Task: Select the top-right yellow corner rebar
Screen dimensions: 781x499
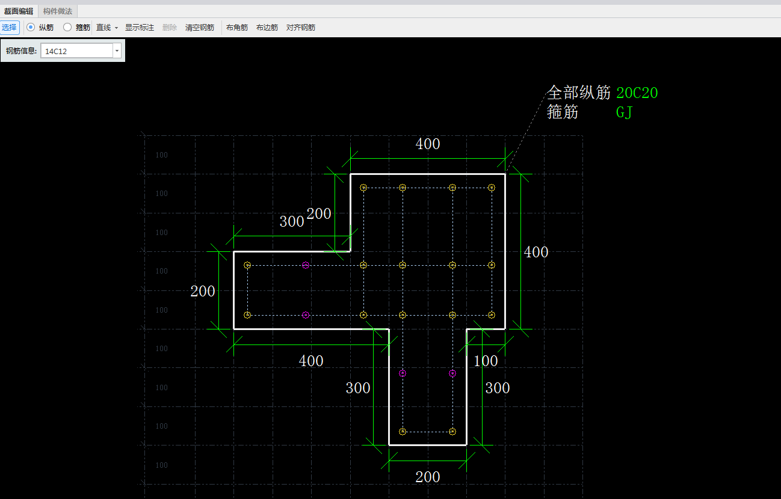Action: pyautogui.click(x=492, y=188)
